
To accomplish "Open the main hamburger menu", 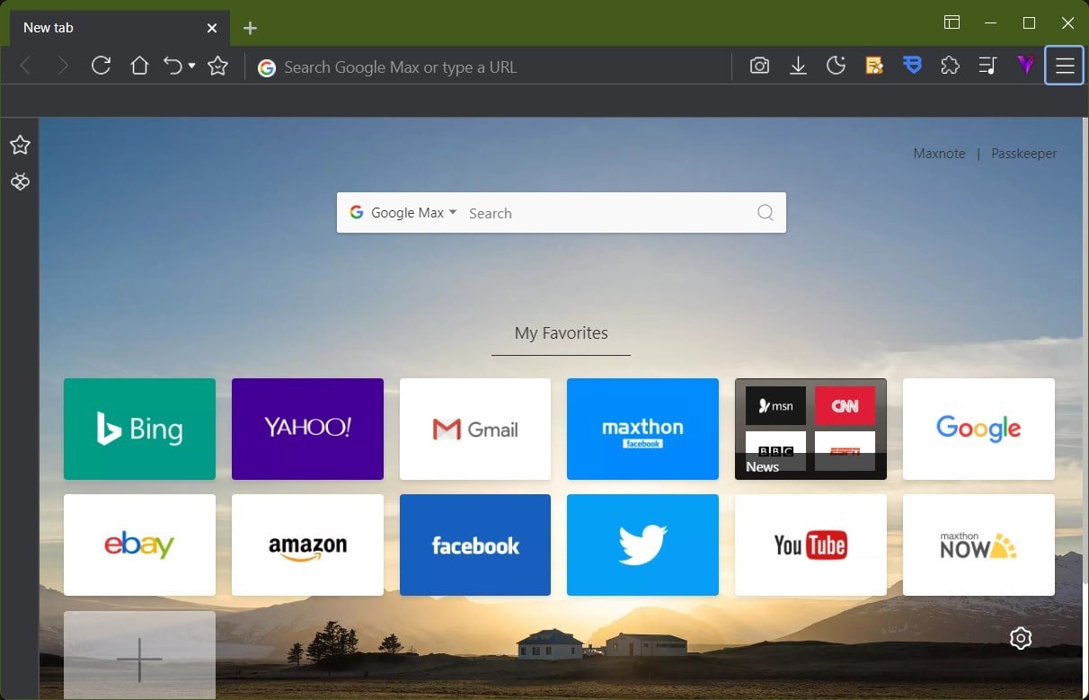I will click(1065, 66).
